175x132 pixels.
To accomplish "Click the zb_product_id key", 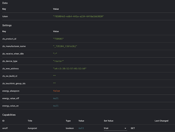I will 9,39.
